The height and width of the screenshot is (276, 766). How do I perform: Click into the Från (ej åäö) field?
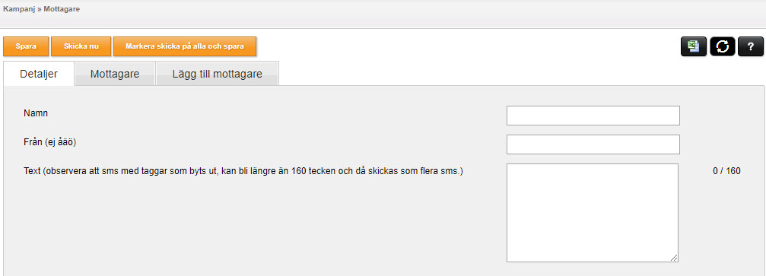pyautogui.click(x=593, y=144)
